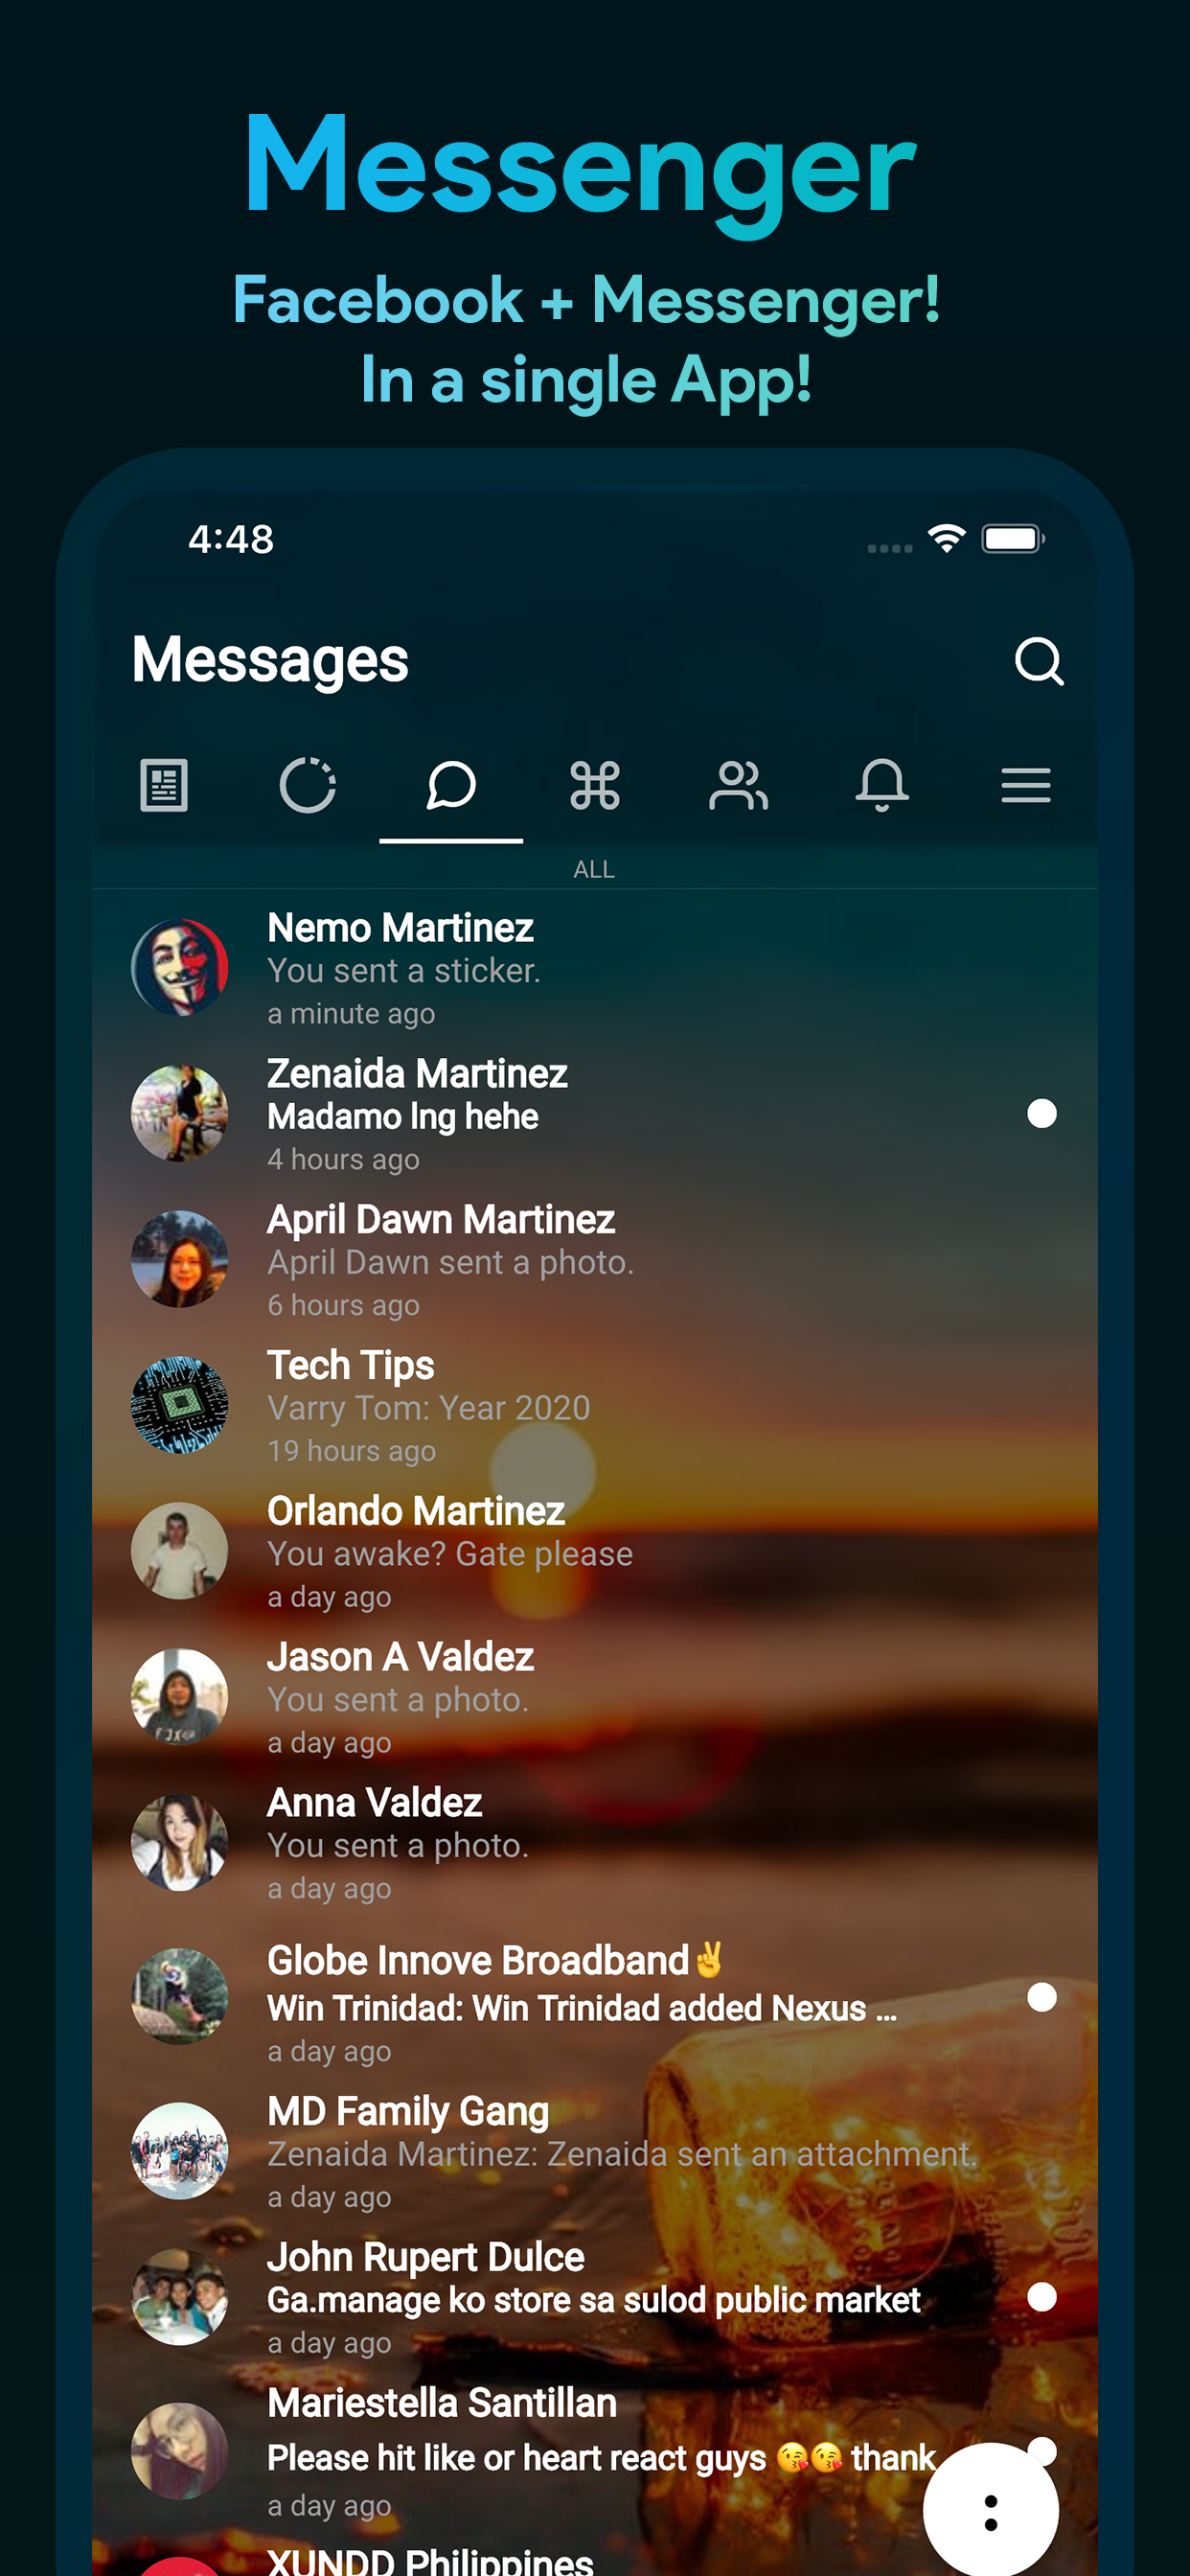Tap 'Win Trinidad added Nexus' preview

[x=582, y=2009]
